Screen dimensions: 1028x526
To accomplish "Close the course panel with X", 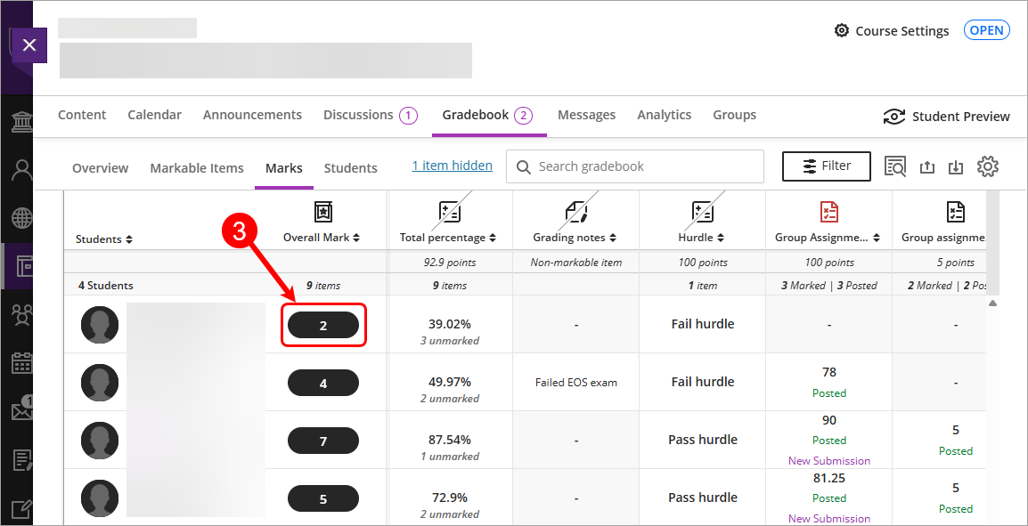I will click(29, 45).
